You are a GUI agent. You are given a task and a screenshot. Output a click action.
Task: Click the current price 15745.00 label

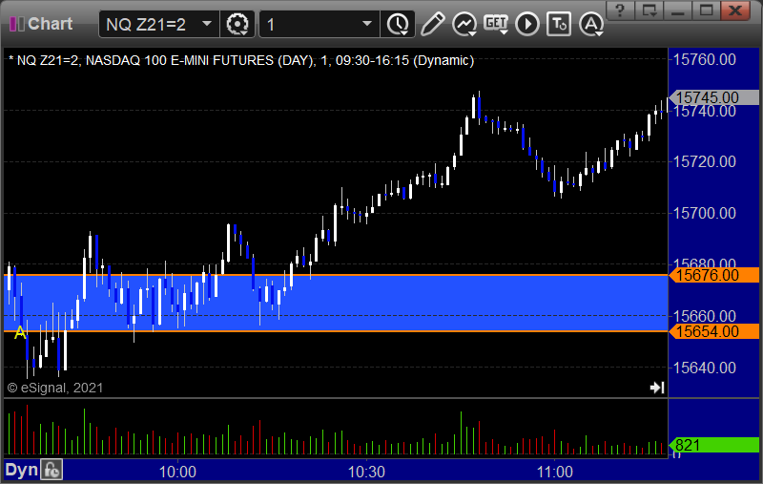713,97
